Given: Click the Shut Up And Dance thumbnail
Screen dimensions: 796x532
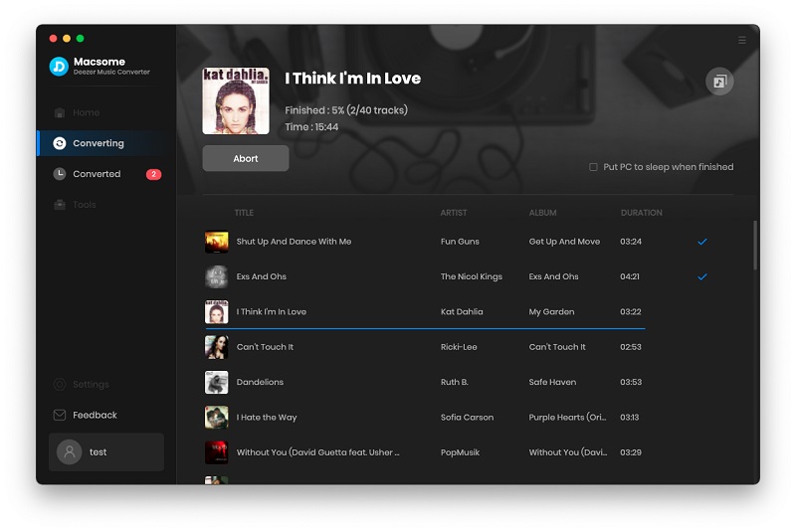Looking at the screenshot, I should pyautogui.click(x=216, y=242).
